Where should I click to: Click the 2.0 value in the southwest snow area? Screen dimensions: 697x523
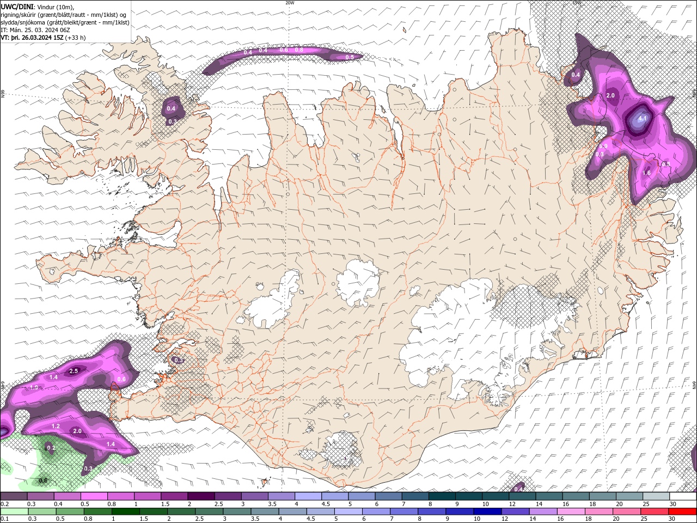[x=77, y=431]
